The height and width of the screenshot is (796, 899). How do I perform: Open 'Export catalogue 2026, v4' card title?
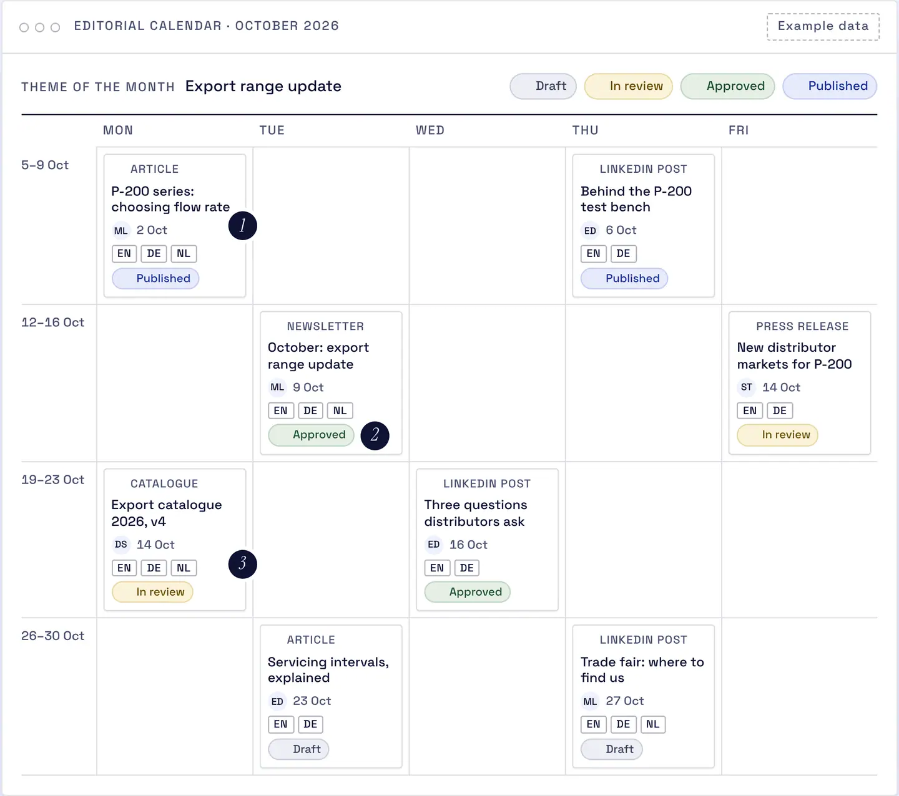click(x=167, y=513)
